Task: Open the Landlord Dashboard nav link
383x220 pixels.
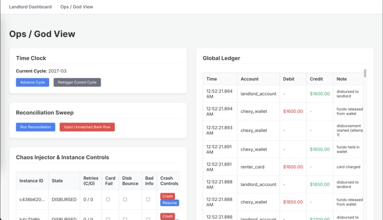Action: pos(30,7)
